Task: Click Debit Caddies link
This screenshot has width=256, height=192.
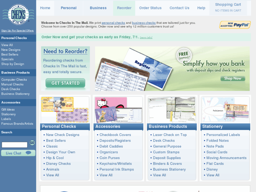Action: [x=111, y=147]
